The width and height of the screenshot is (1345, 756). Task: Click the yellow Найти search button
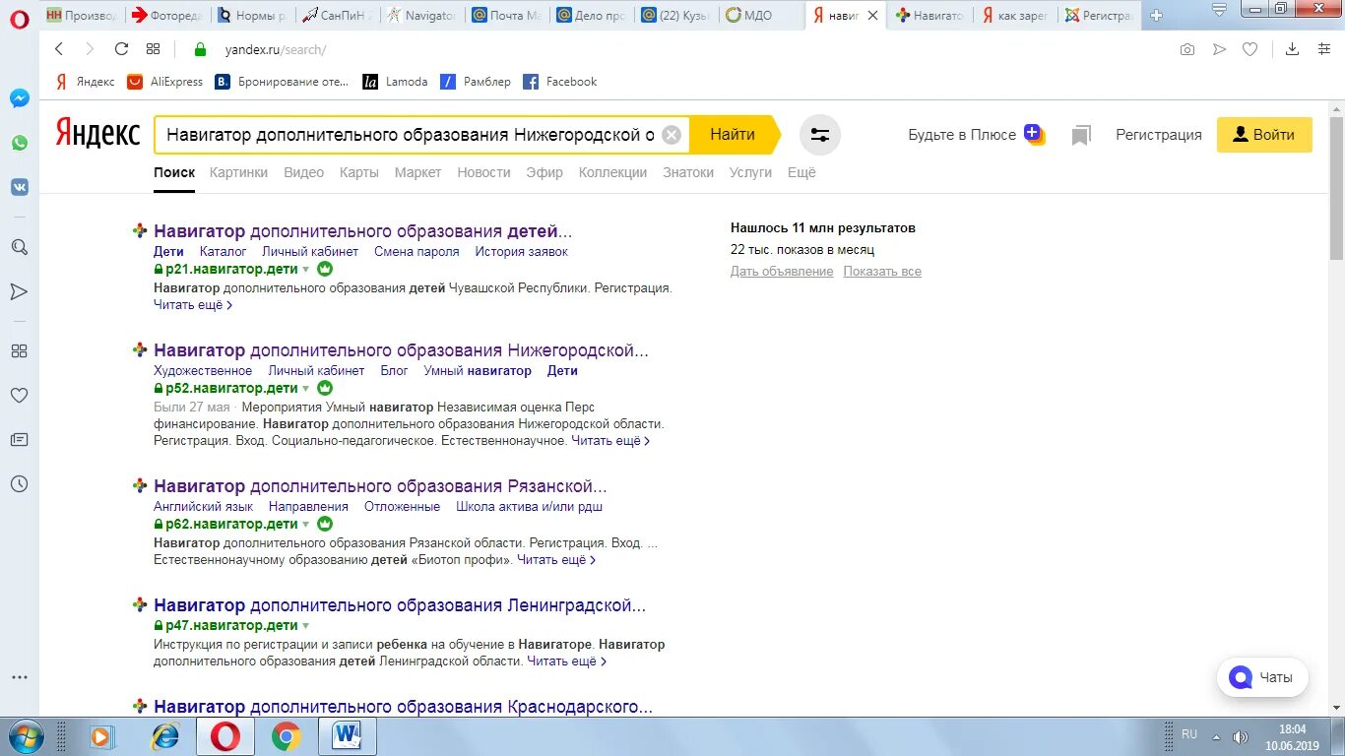[x=734, y=135]
